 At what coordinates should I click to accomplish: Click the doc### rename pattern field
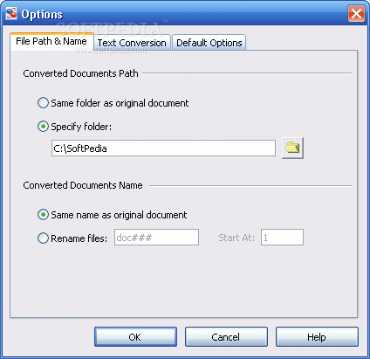coord(156,238)
